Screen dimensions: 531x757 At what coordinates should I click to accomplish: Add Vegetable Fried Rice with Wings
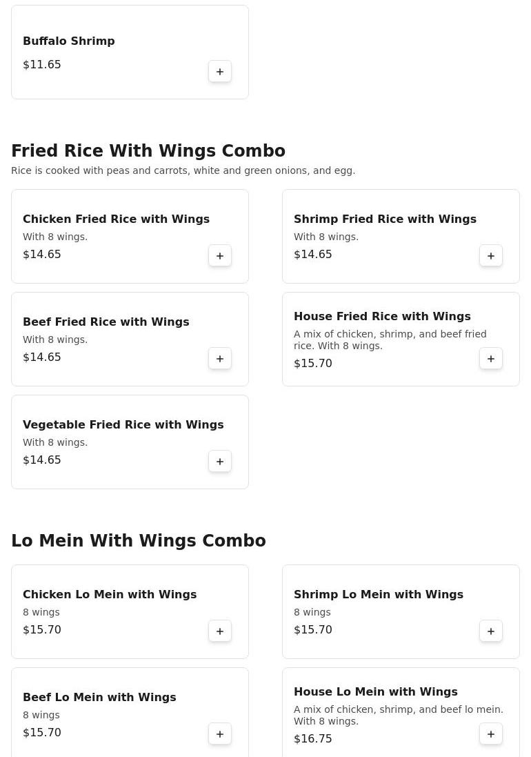220,462
